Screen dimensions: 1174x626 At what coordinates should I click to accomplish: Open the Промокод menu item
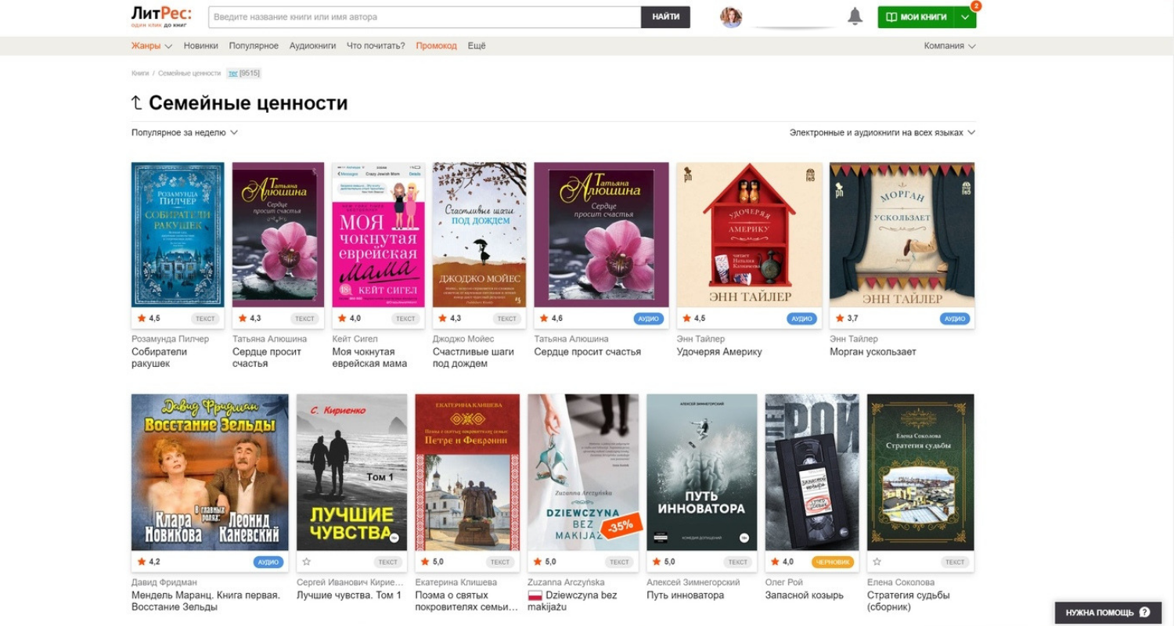(436, 45)
